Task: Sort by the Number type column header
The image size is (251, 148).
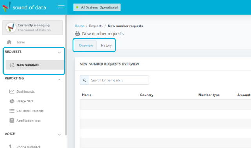Action: pos(209,95)
